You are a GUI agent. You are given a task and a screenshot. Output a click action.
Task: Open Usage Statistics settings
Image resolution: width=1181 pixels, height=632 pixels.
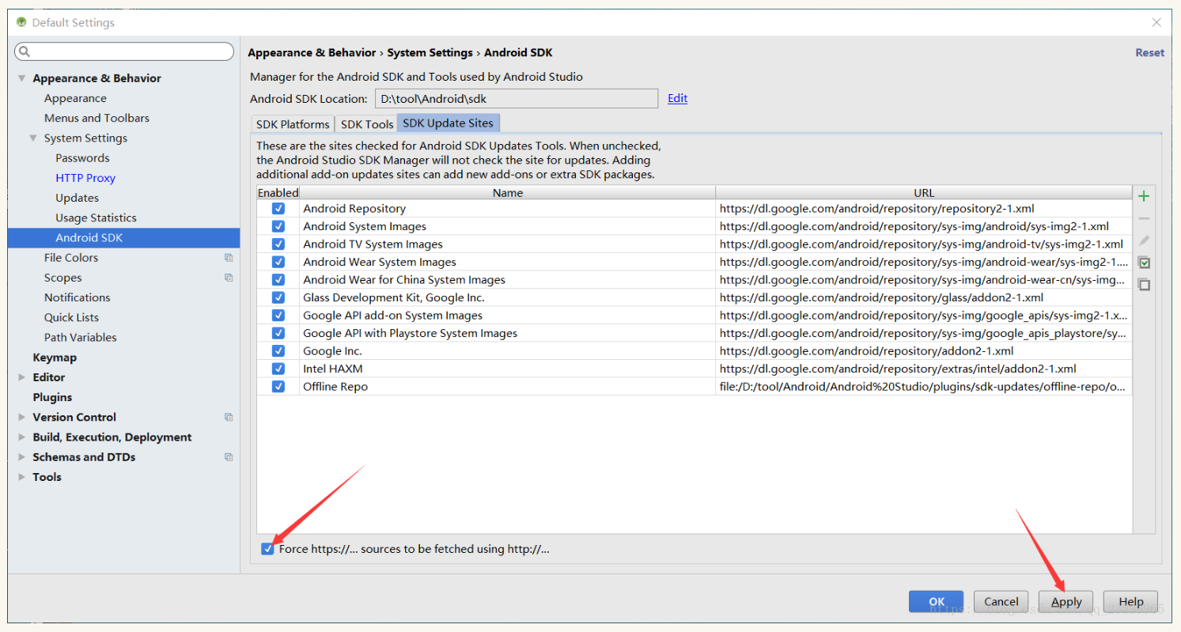click(x=96, y=218)
